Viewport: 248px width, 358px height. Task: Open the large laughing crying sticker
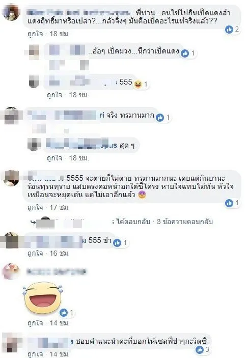(43, 298)
